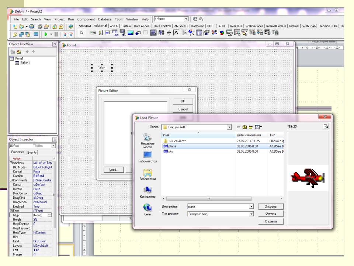Image resolution: width=354 pixels, height=266 pixels.
Task: Select BitBtn1 in Object TreeView
Action: click(x=25, y=63)
